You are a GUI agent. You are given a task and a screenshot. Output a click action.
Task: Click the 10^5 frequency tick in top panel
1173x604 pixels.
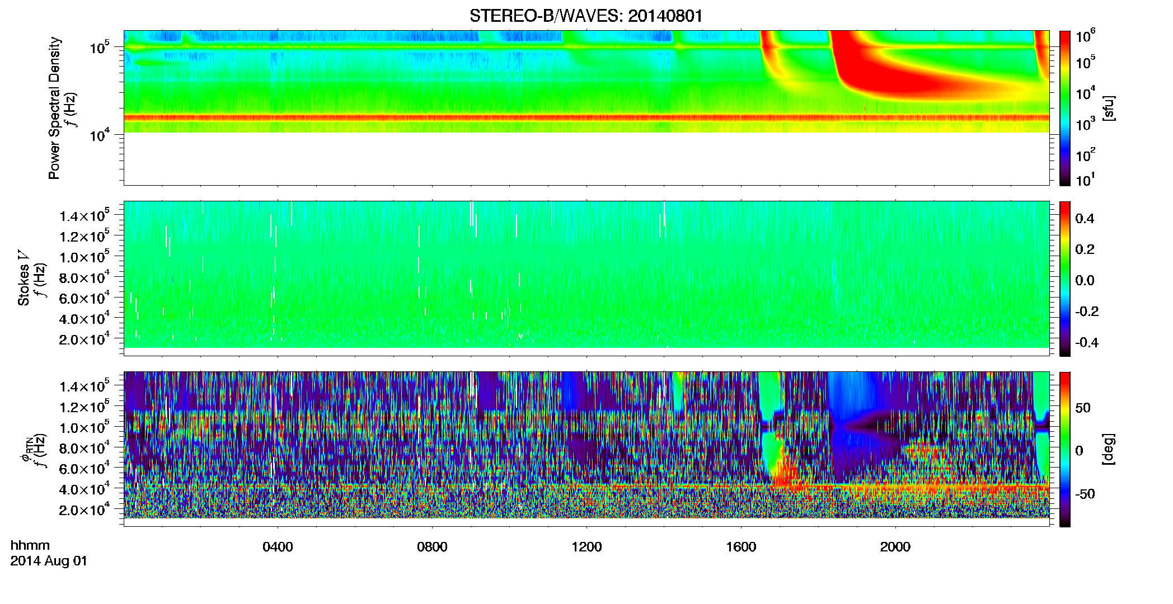coord(99,48)
